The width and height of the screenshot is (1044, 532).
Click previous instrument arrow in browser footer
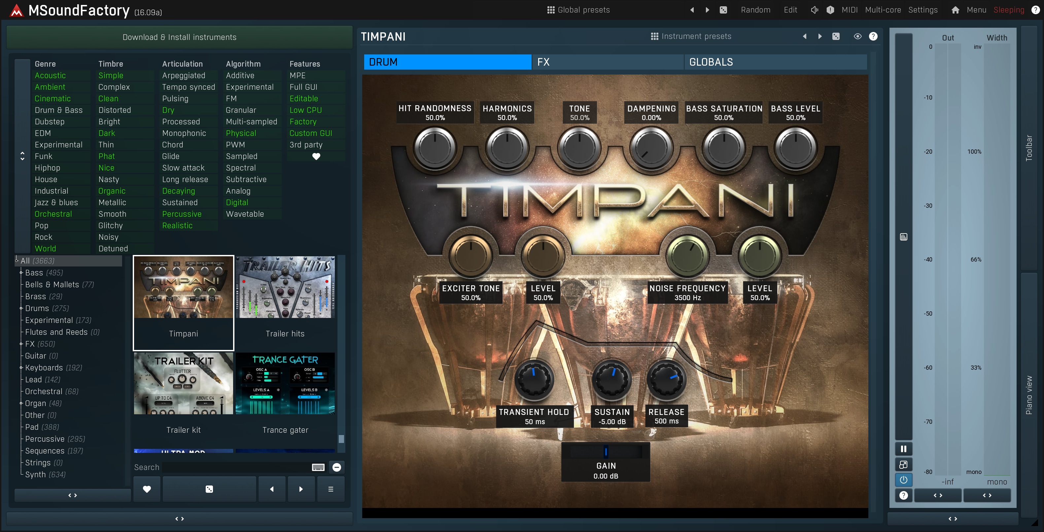[x=271, y=489]
